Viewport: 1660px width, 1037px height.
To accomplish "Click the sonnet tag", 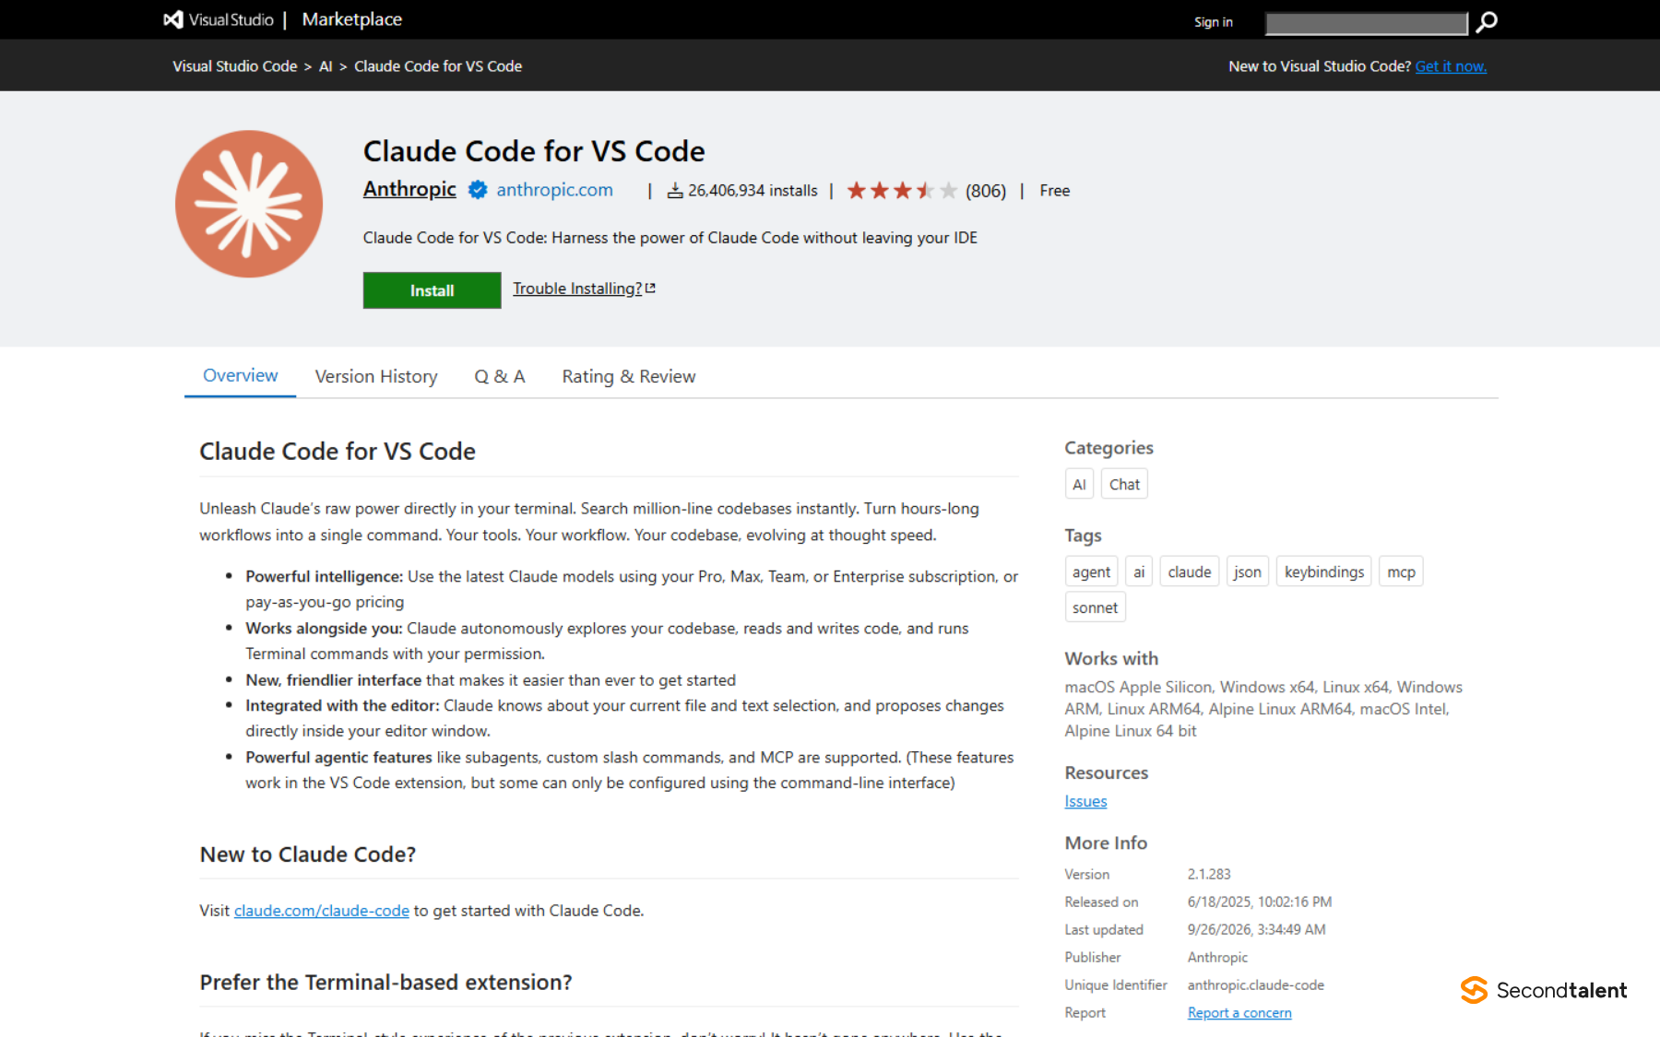I will pos(1096,607).
